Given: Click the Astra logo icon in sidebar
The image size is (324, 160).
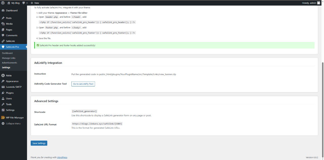Looking at the screenshot, I should (x=3, y=75).
